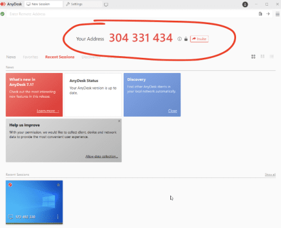Click the file transfer icon in address bar

pos(260,14)
